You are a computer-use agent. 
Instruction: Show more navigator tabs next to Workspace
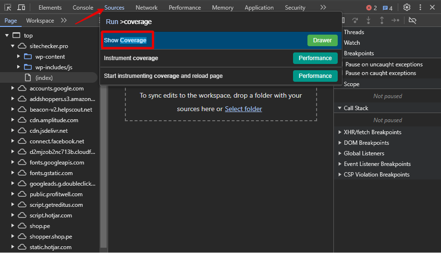(x=64, y=20)
